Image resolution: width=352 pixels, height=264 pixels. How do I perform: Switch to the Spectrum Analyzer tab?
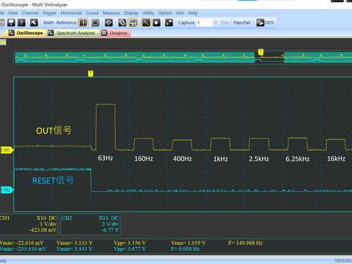click(x=73, y=33)
